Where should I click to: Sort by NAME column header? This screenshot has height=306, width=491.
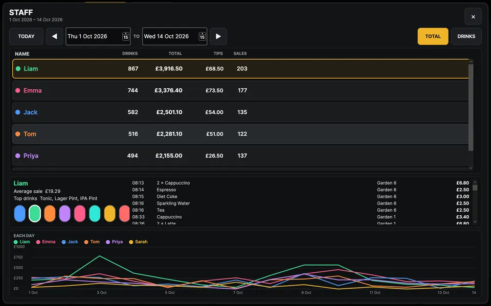(22, 54)
